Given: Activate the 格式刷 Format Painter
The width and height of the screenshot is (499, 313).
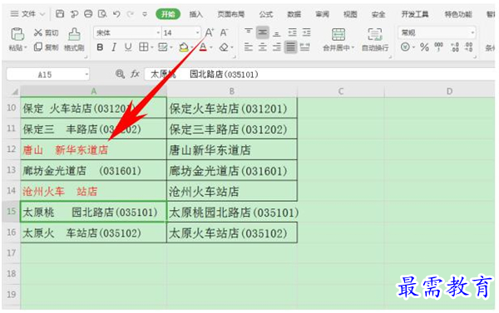Looking at the screenshot, I should tap(74, 40).
